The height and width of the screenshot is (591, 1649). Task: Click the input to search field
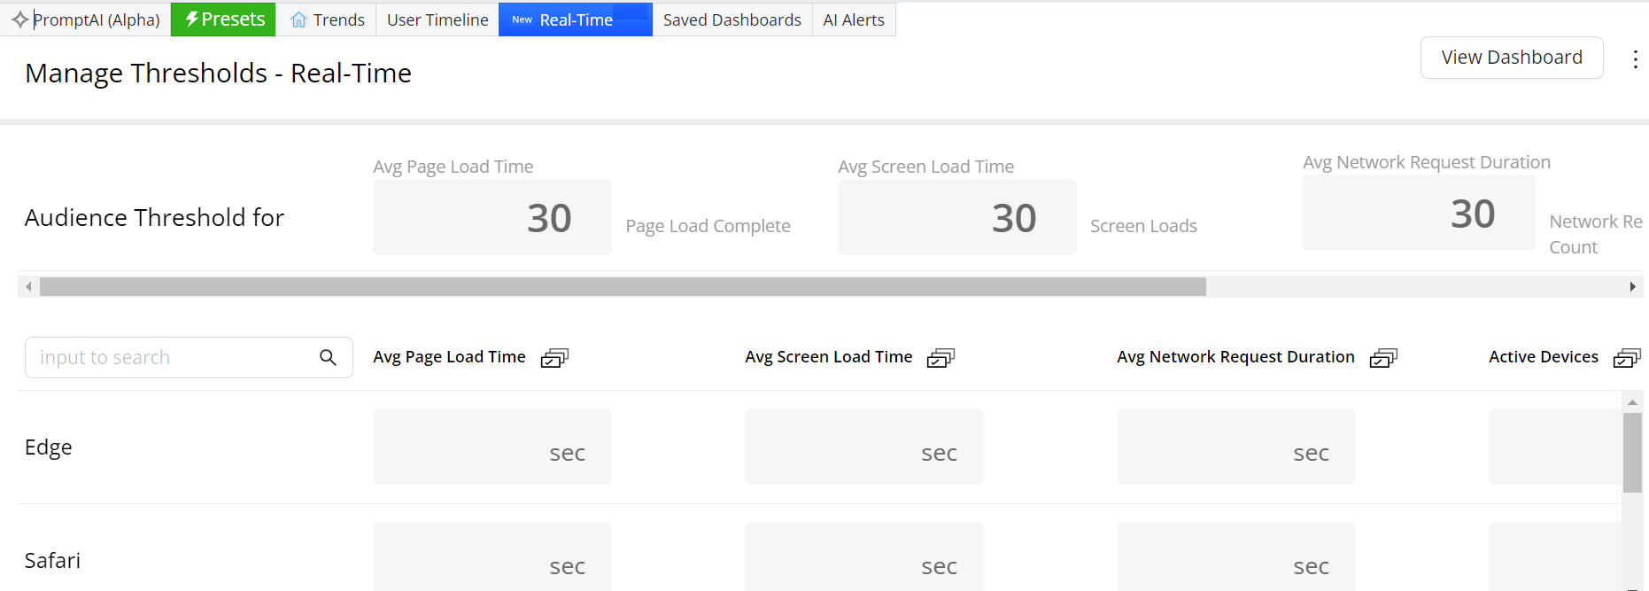173,357
